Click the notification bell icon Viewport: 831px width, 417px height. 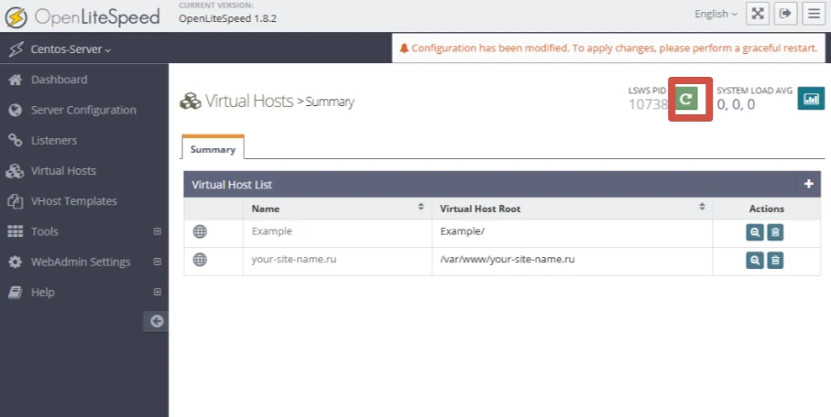pos(404,48)
